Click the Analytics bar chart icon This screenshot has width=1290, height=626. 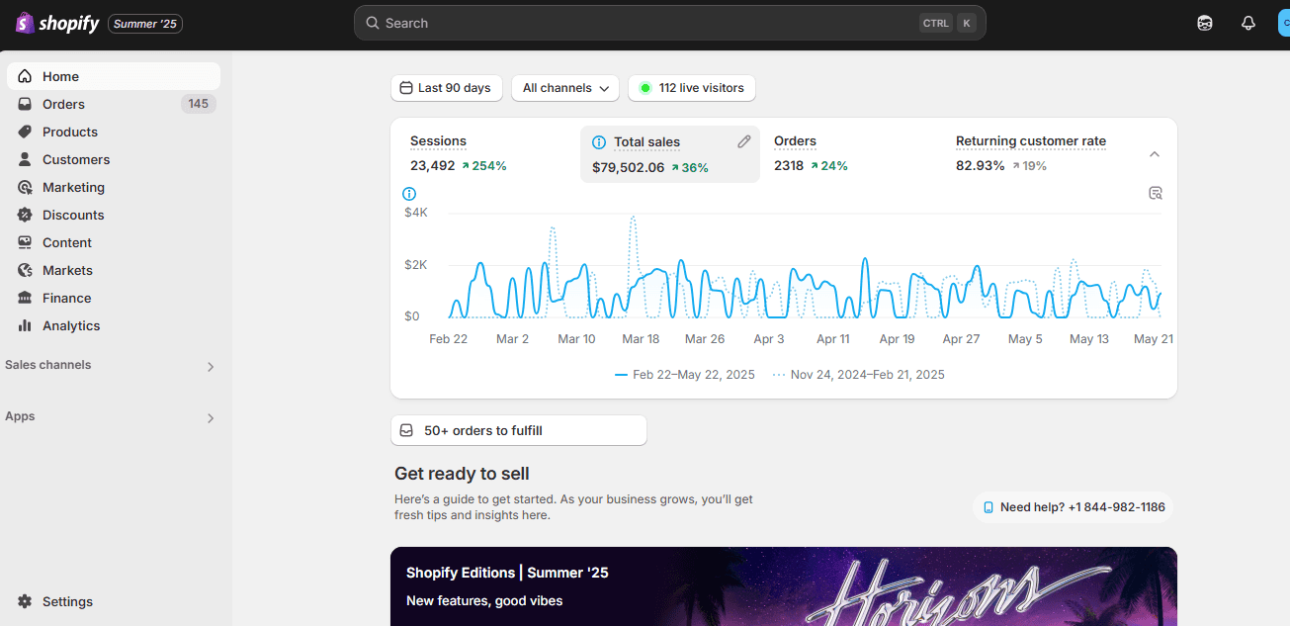click(x=25, y=325)
